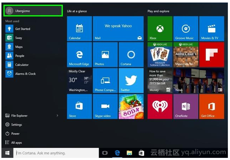Open Sway from the Most used list
This screenshot has width=230, height=160.
(x=33, y=38)
